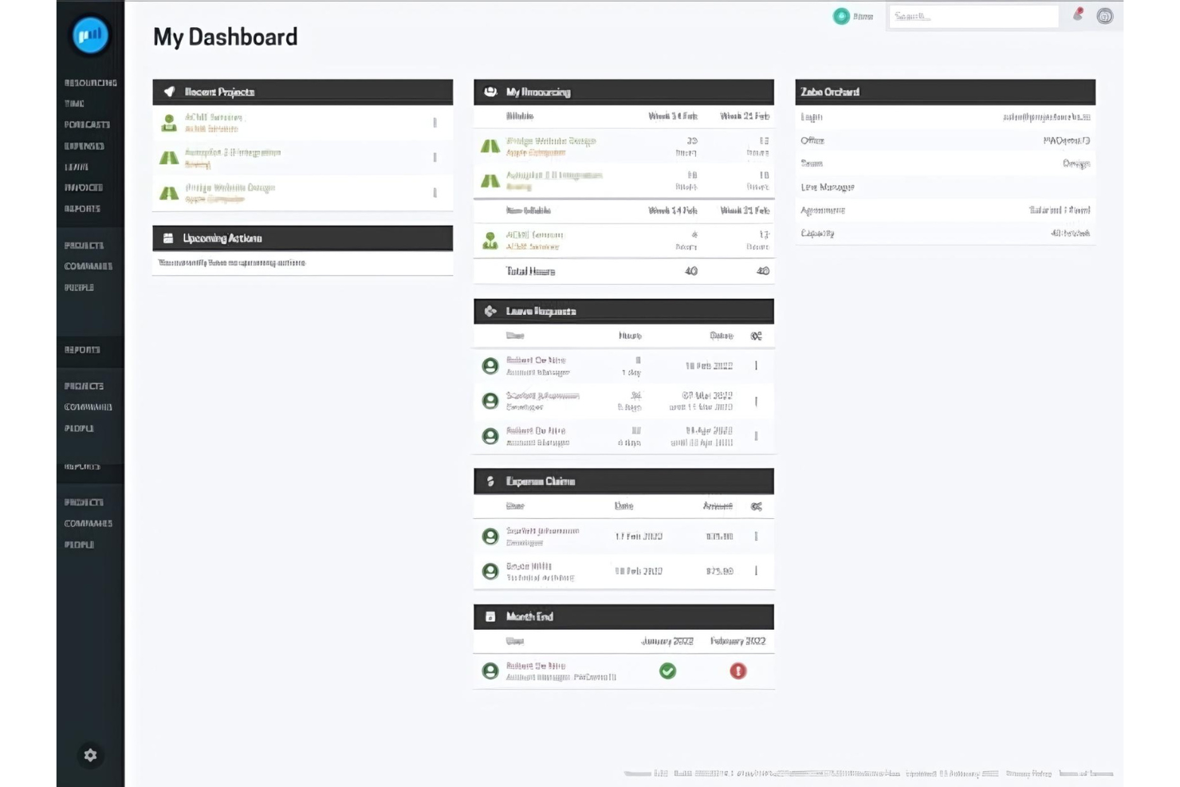Open Resourcing from the sidebar menu
This screenshot has height=787, width=1180.
click(90, 83)
